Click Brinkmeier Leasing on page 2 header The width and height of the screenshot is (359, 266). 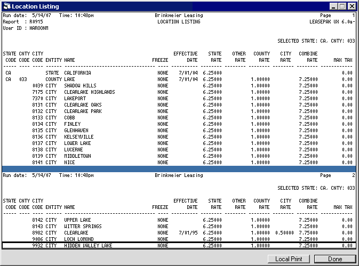coord(179,175)
